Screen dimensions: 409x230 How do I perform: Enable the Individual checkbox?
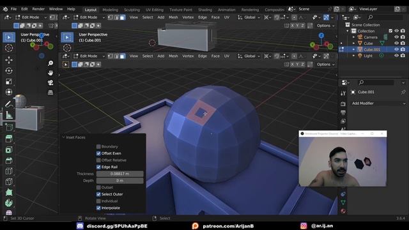click(98, 201)
